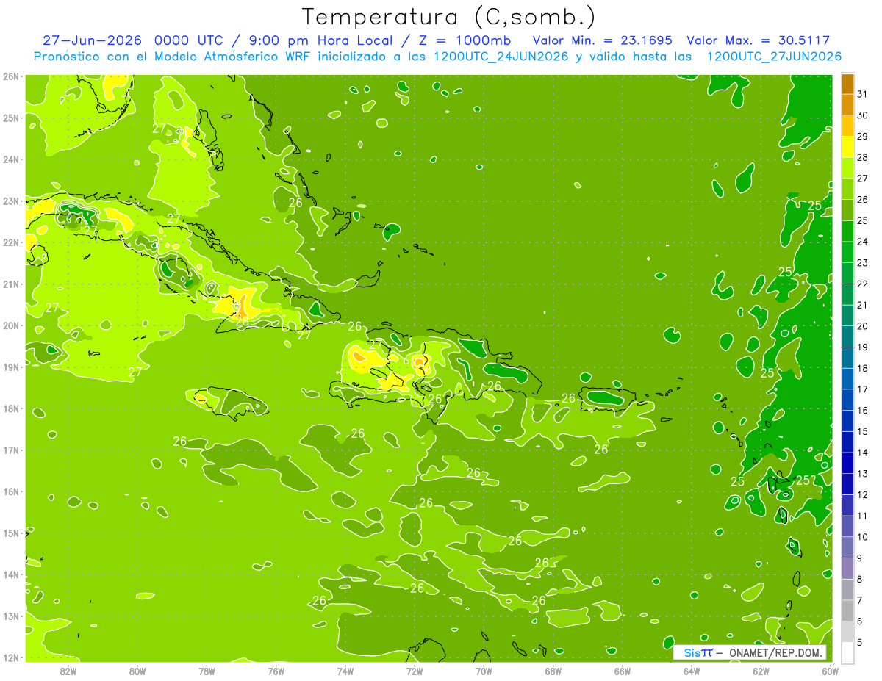
Task: Click the 26N latitude axis label
Action: 11,76
